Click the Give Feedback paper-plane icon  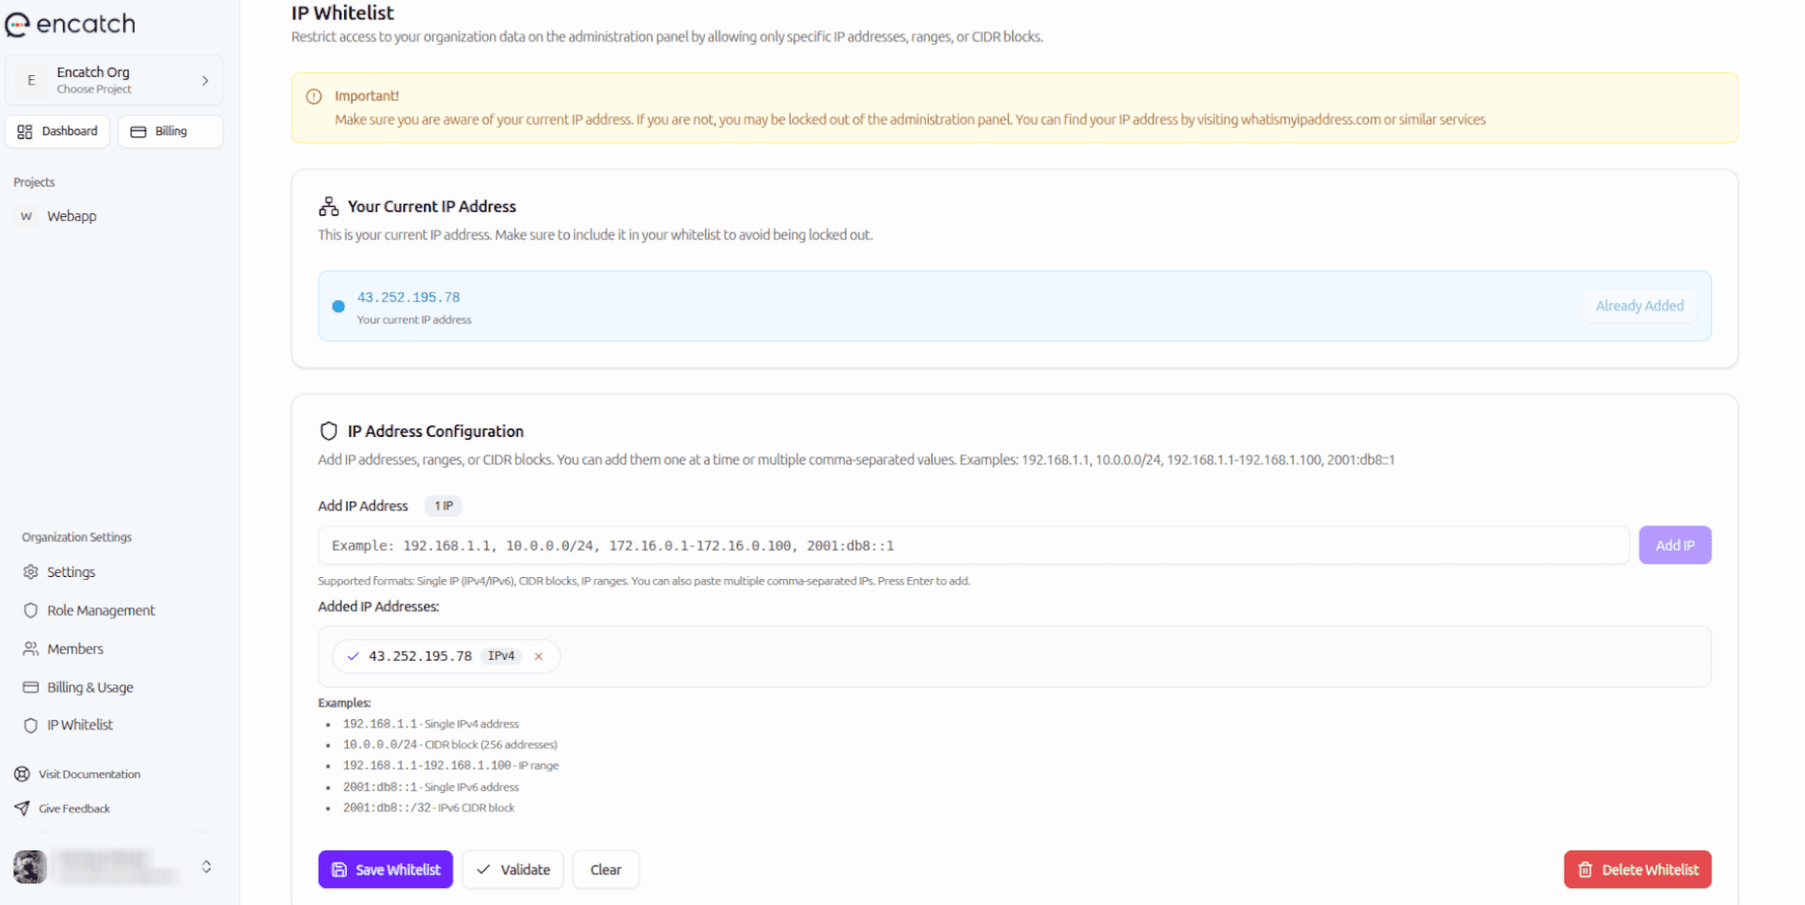pyautogui.click(x=22, y=808)
